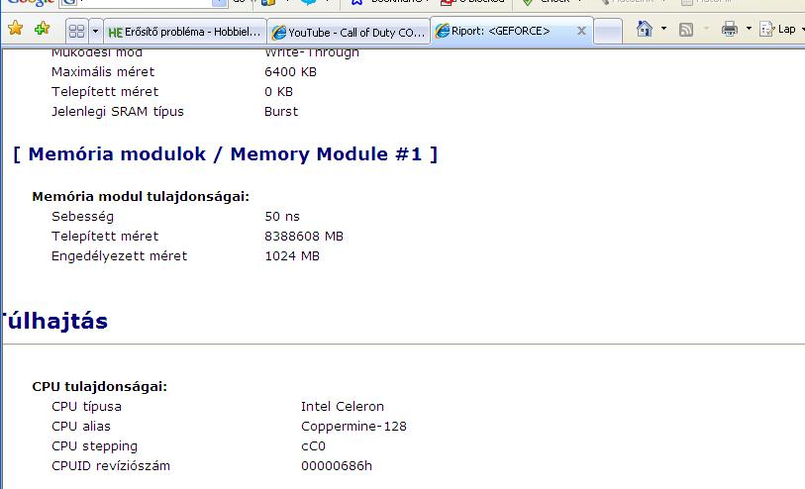Screen dimensions: 805x489
Task: Expand the tab list dropdown arrow
Action: (95, 32)
